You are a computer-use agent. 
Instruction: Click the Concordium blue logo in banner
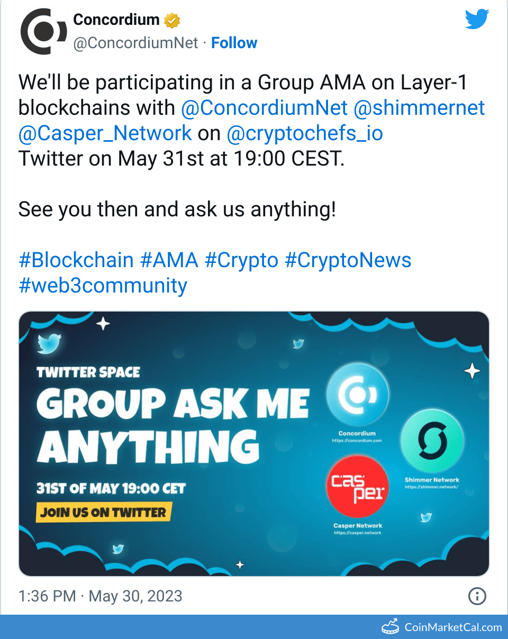[x=357, y=395]
